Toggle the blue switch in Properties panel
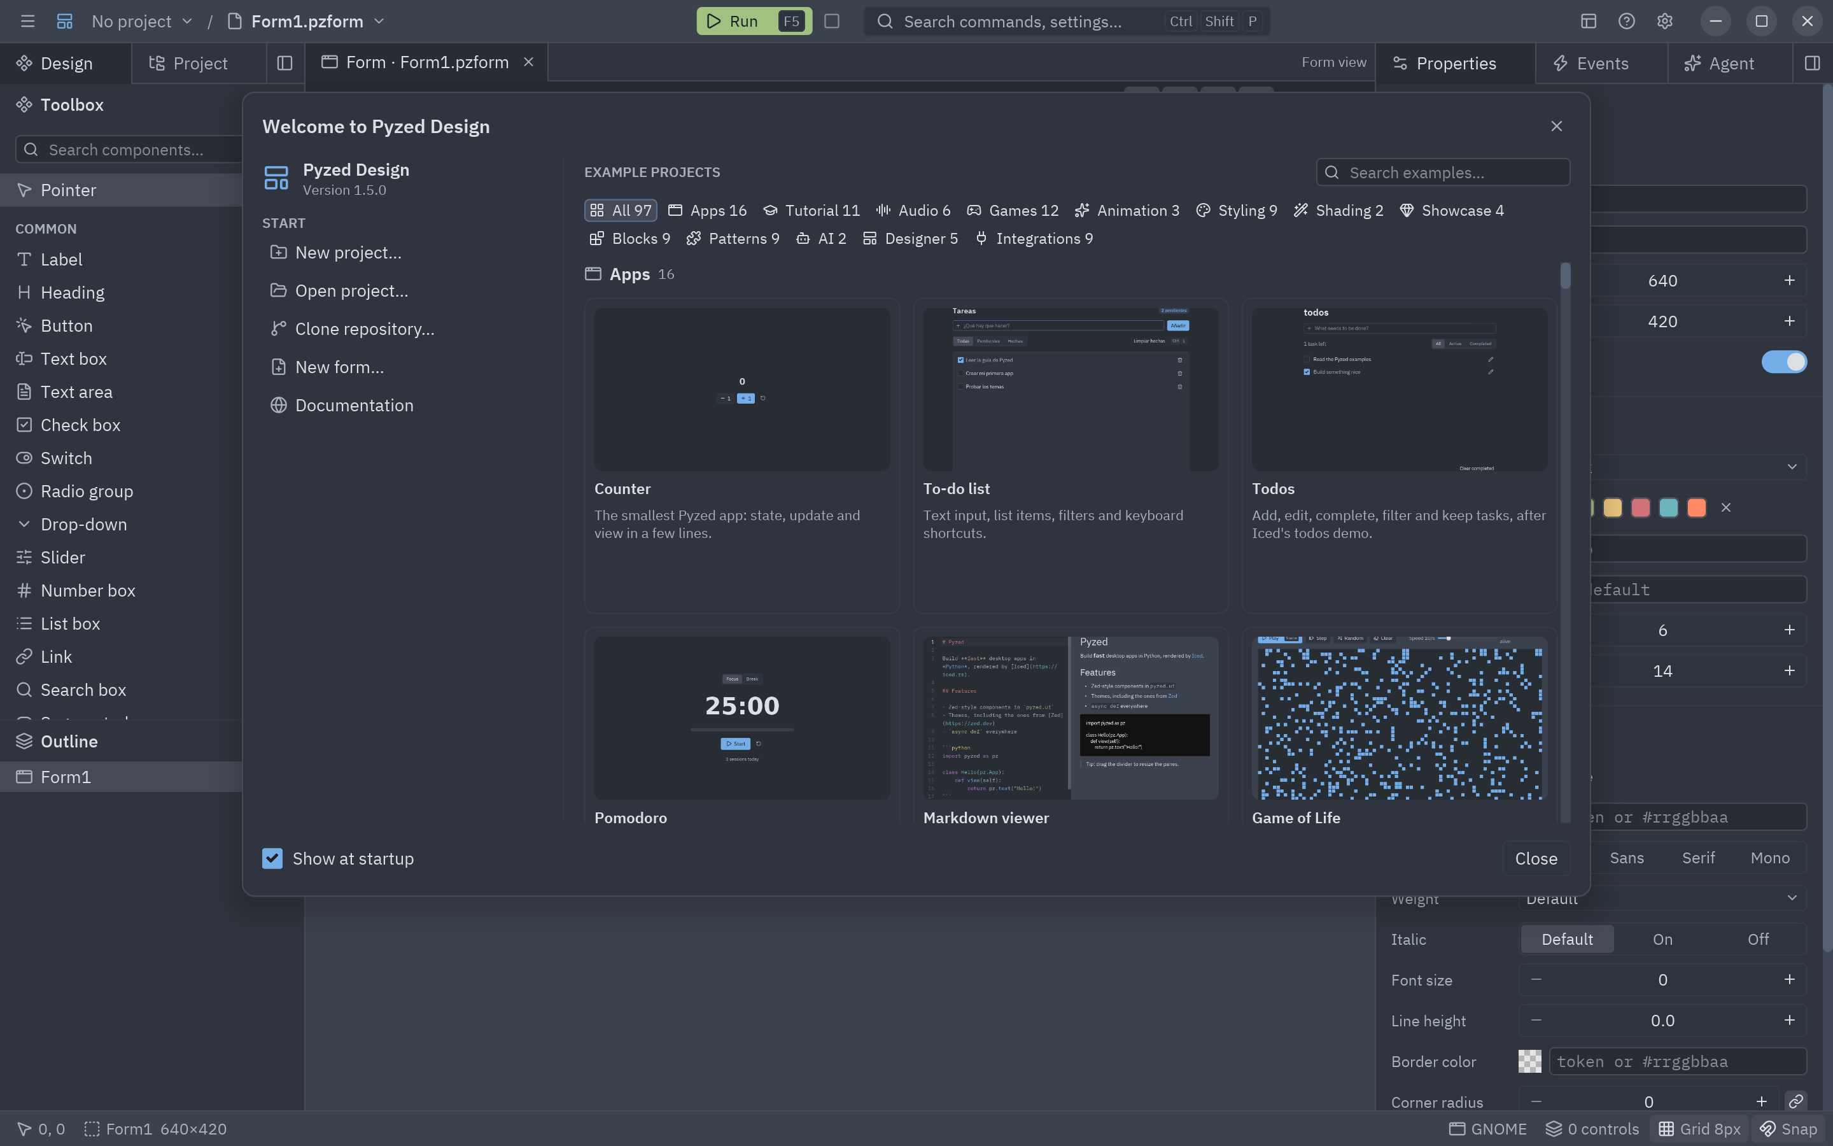The height and width of the screenshot is (1146, 1833). point(1784,362)
